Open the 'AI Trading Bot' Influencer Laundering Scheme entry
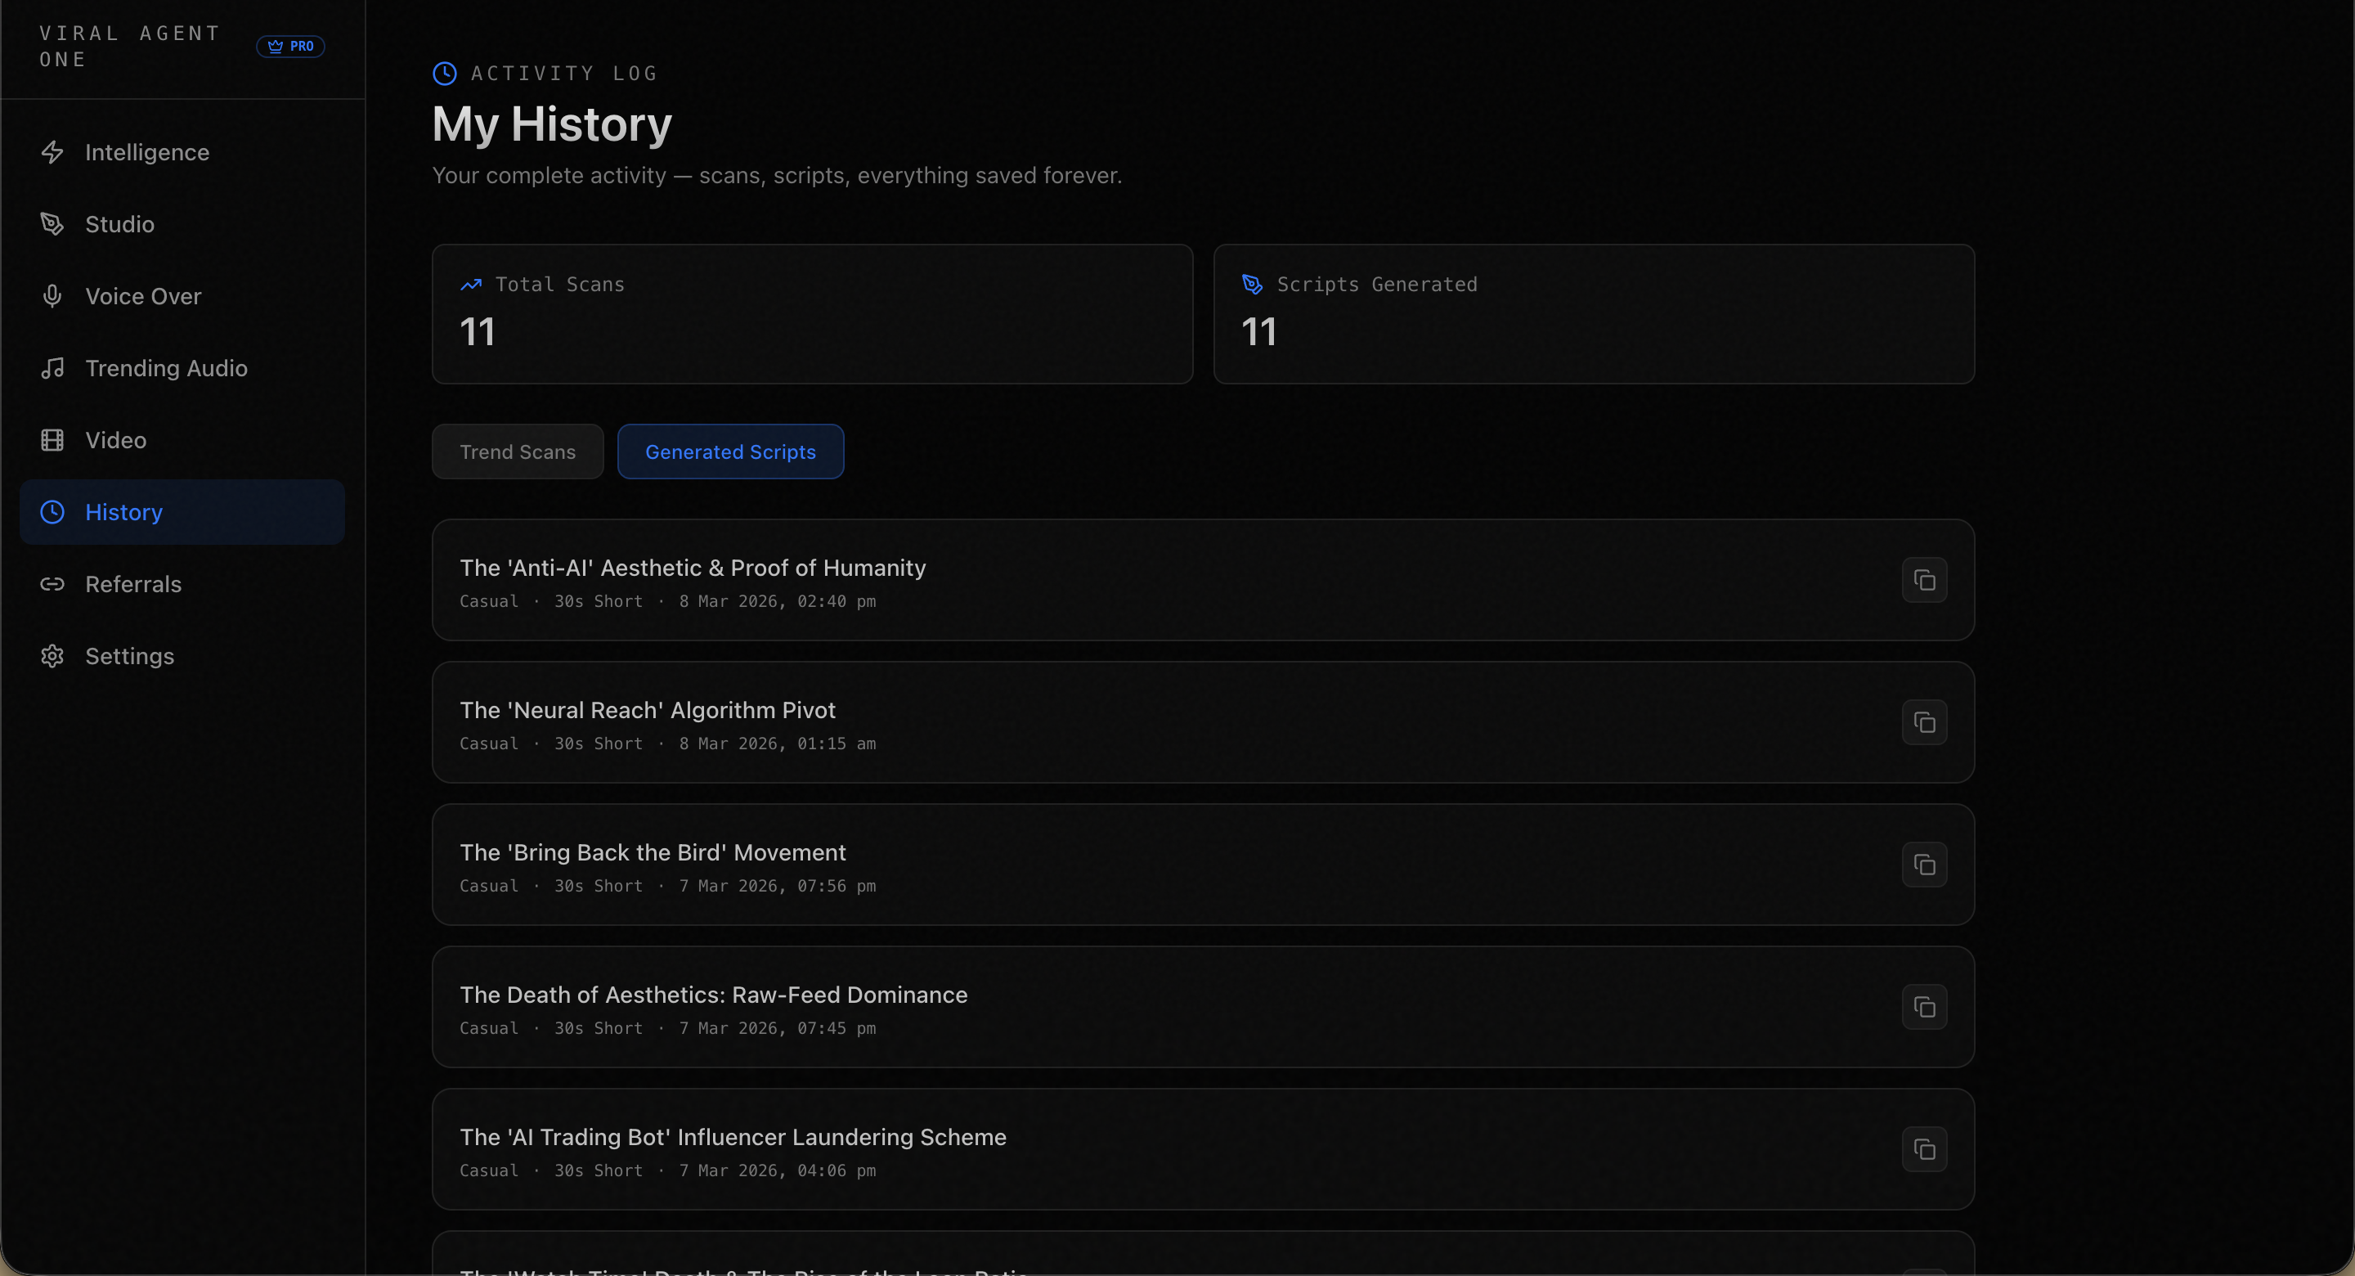Screen dimensions: 2355x1276 tap(1203, 1149)
